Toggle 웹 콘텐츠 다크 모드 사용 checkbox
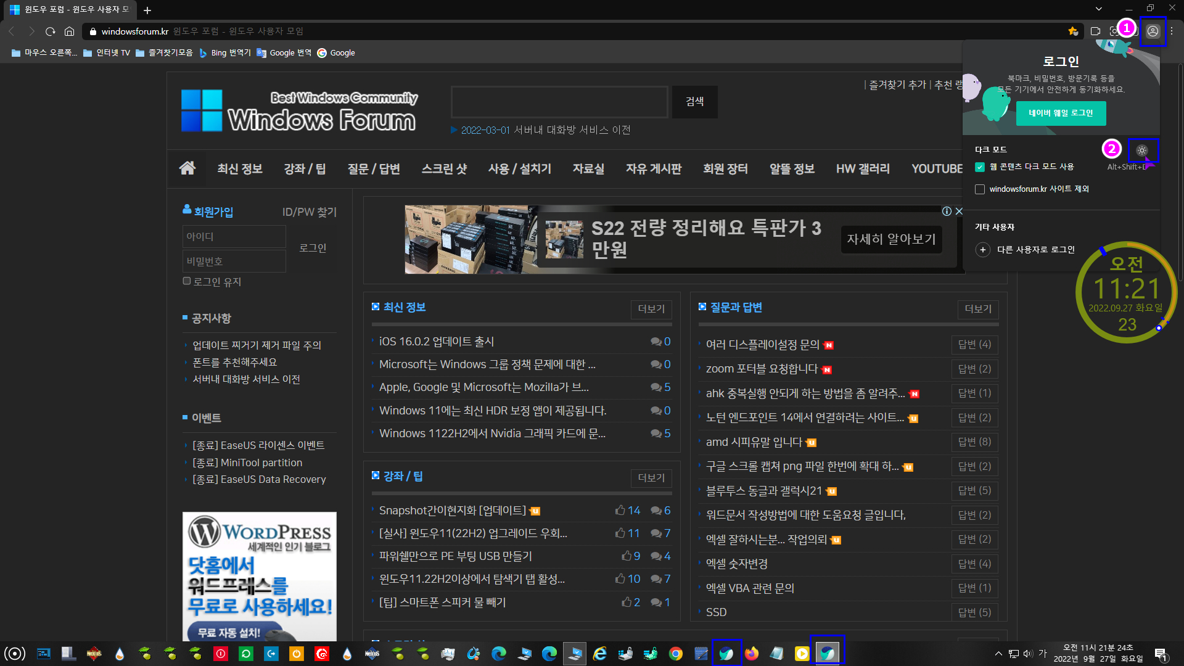The image size is (1184, 666). [979, 167]
